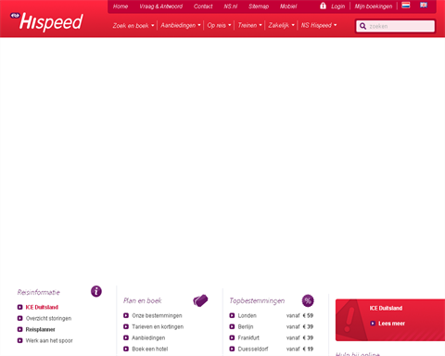
Task: Click the Reisinformatie info icon
Action: (96, 291)
